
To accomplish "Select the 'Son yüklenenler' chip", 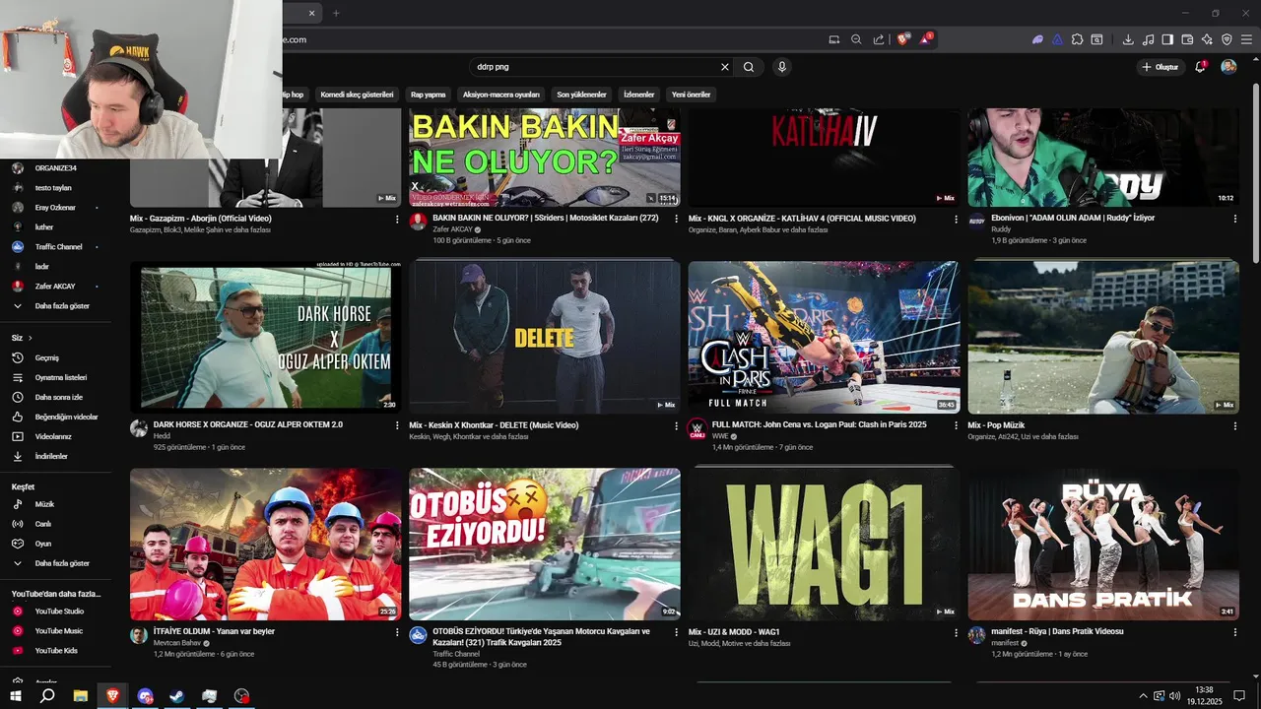I will click(581, 95).
